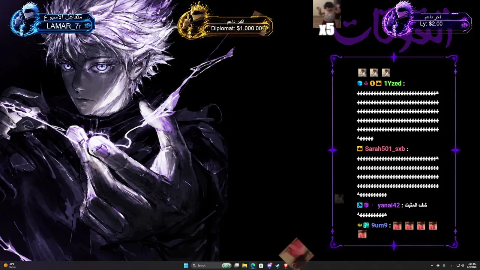
Task: Click the baby photo with x5 counter
Action: click(327, 14)
